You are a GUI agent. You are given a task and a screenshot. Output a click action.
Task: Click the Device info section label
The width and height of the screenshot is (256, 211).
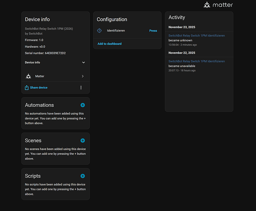[33, 62]
